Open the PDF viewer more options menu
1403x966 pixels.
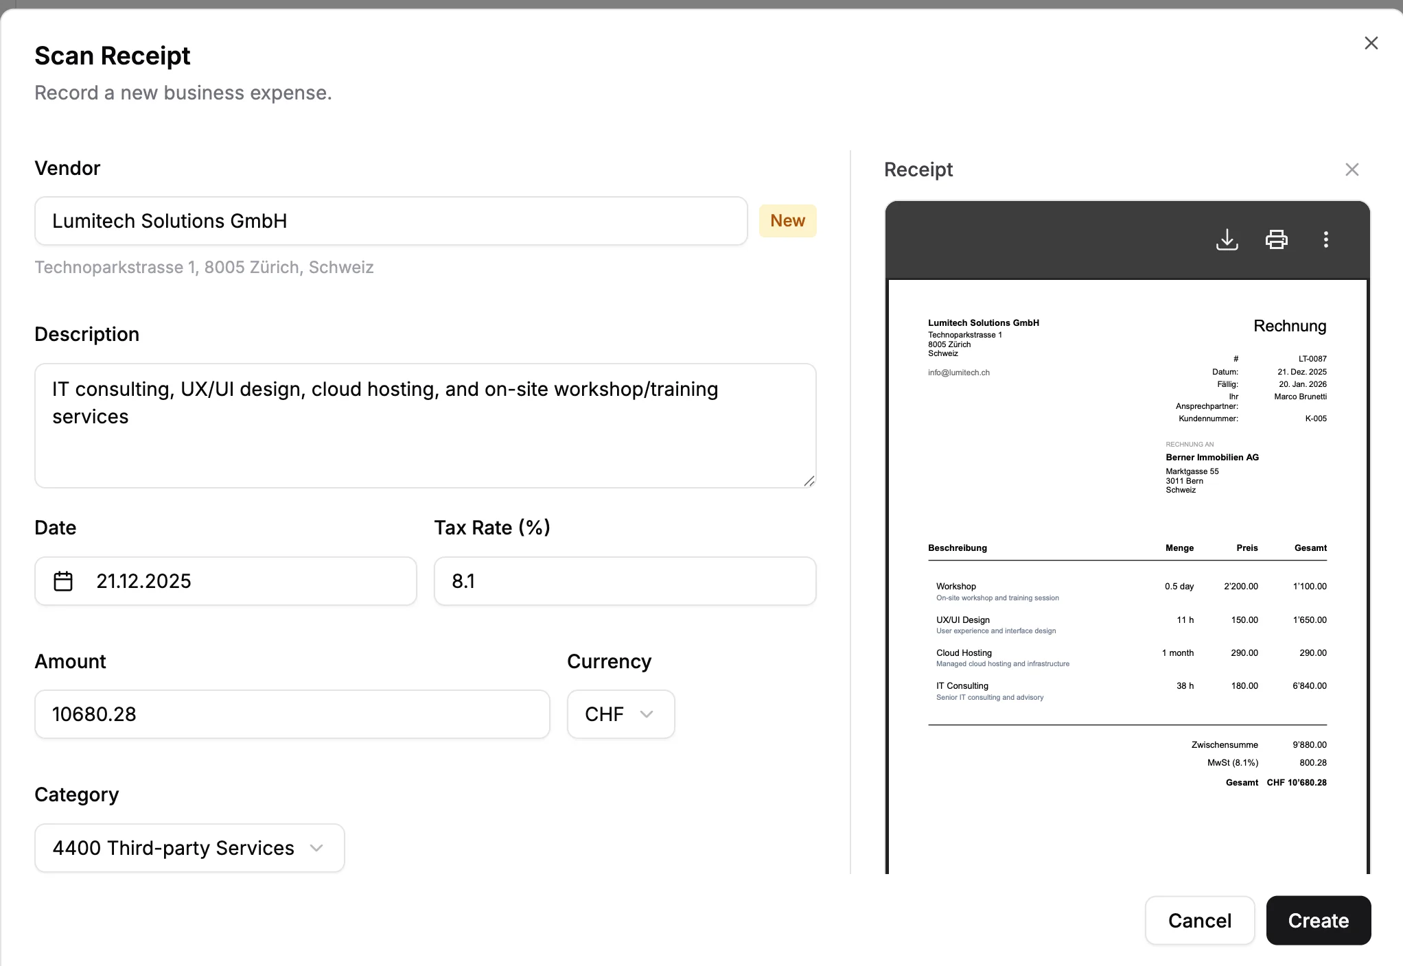point(1325,239)
